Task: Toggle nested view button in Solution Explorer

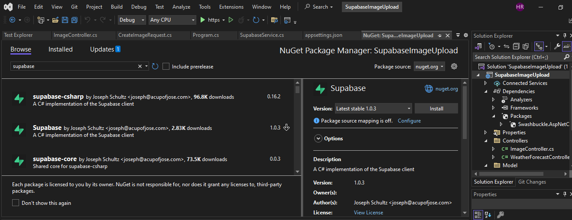Action: [x=539, y=46]
